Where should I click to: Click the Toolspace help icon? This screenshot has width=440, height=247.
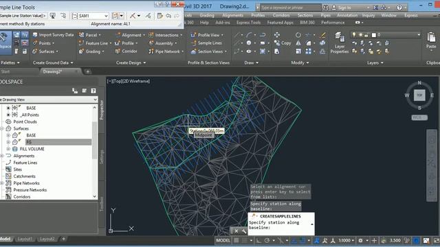[93, 91]
